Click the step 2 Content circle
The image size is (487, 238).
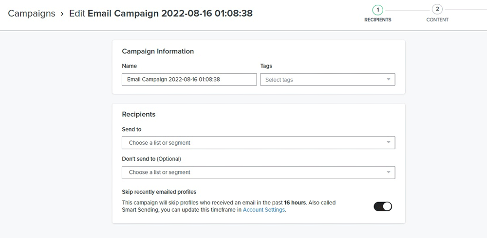coord(437,9)
